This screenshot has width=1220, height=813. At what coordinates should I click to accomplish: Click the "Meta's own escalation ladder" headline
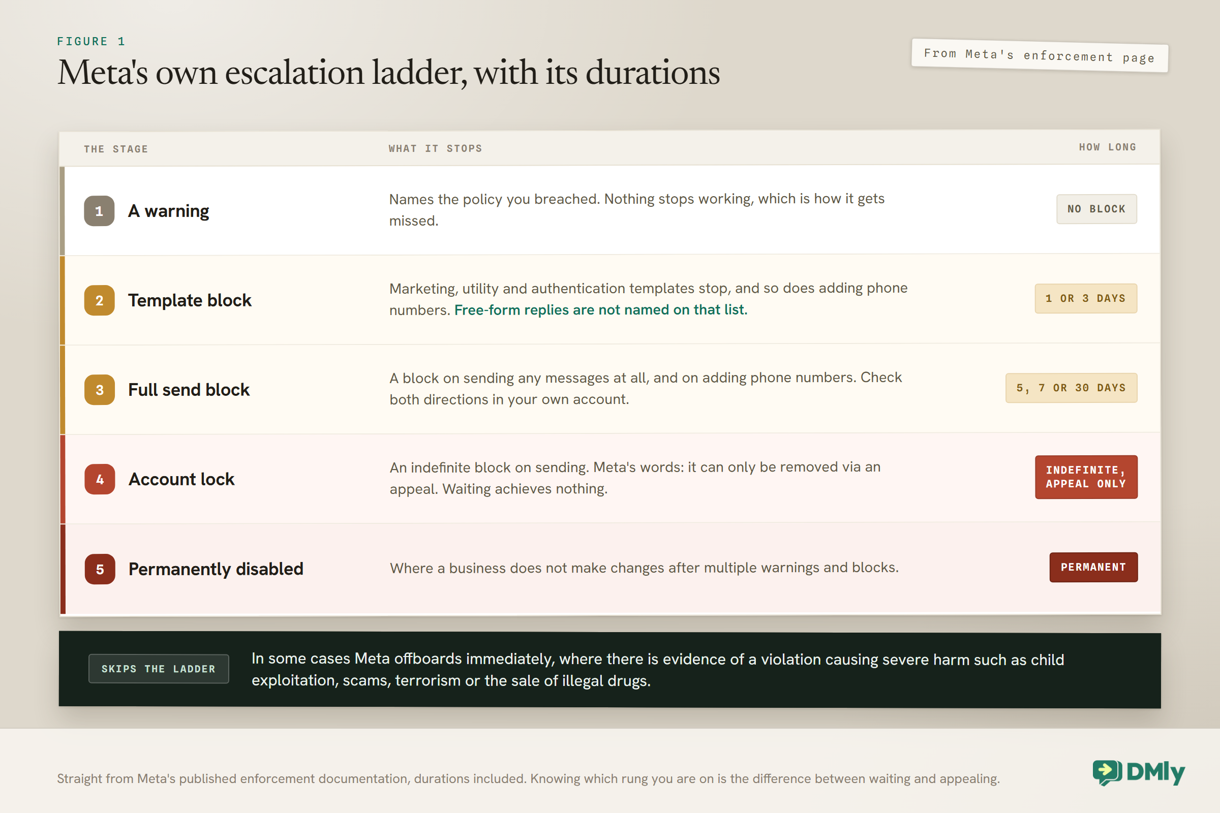point(388,73)
